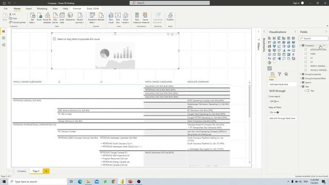Switch to the Modeling ribbon tab
The width and height of the screenshot is (329, 185).
42,9
